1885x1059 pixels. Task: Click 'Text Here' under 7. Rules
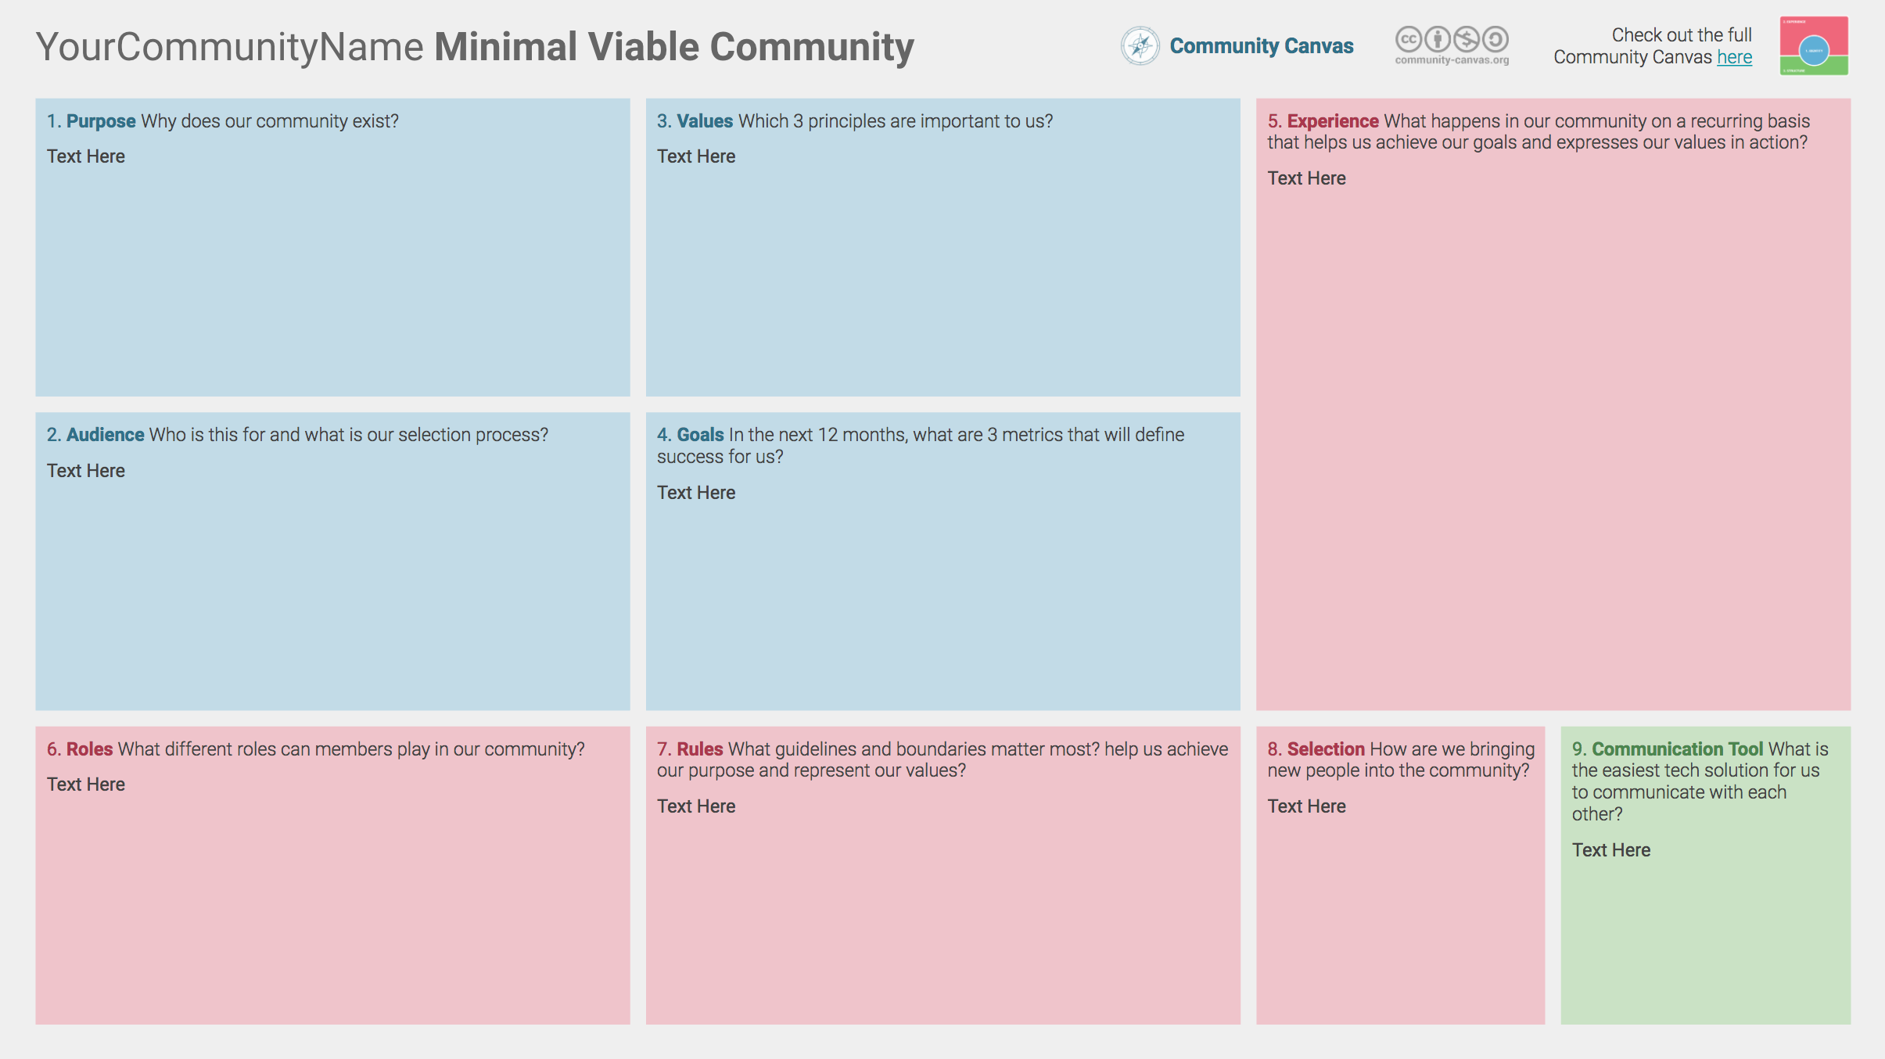[696, 806]
